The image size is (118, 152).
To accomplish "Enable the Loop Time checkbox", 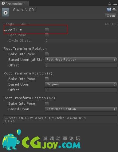I will pos(47,30).
